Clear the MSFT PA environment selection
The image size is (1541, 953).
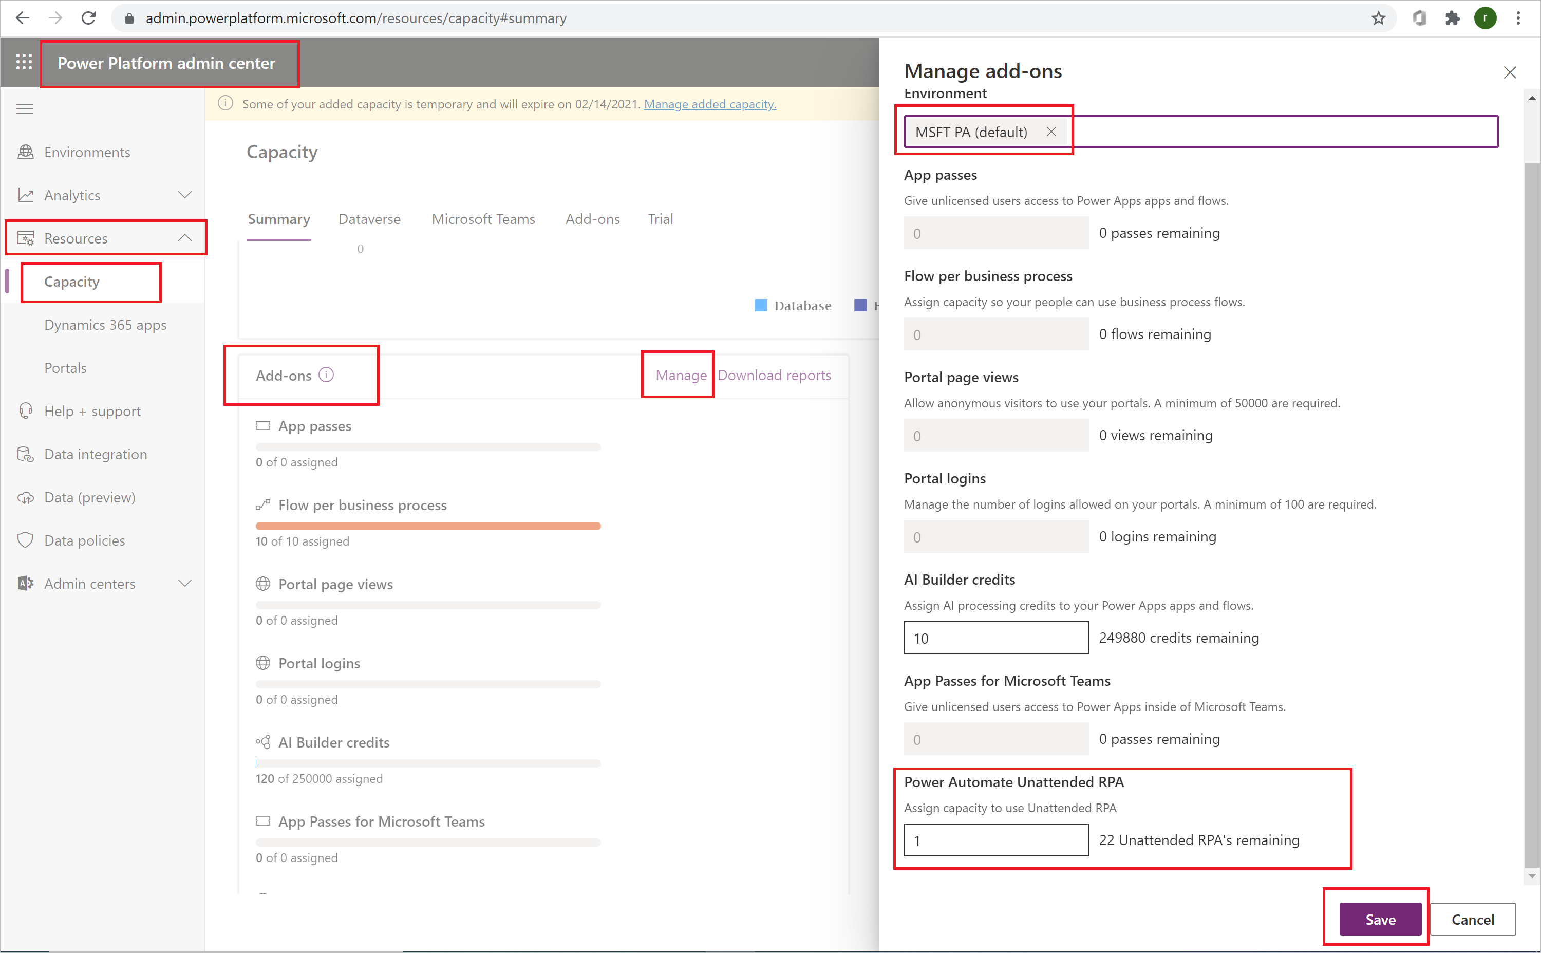click(1051, 131)
